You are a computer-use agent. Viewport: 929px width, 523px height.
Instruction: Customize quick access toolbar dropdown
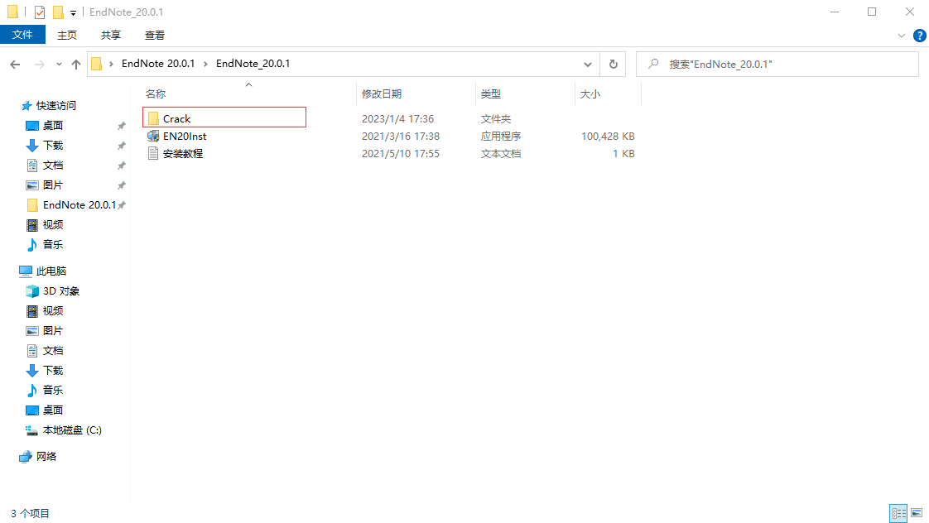pos(73,12)
